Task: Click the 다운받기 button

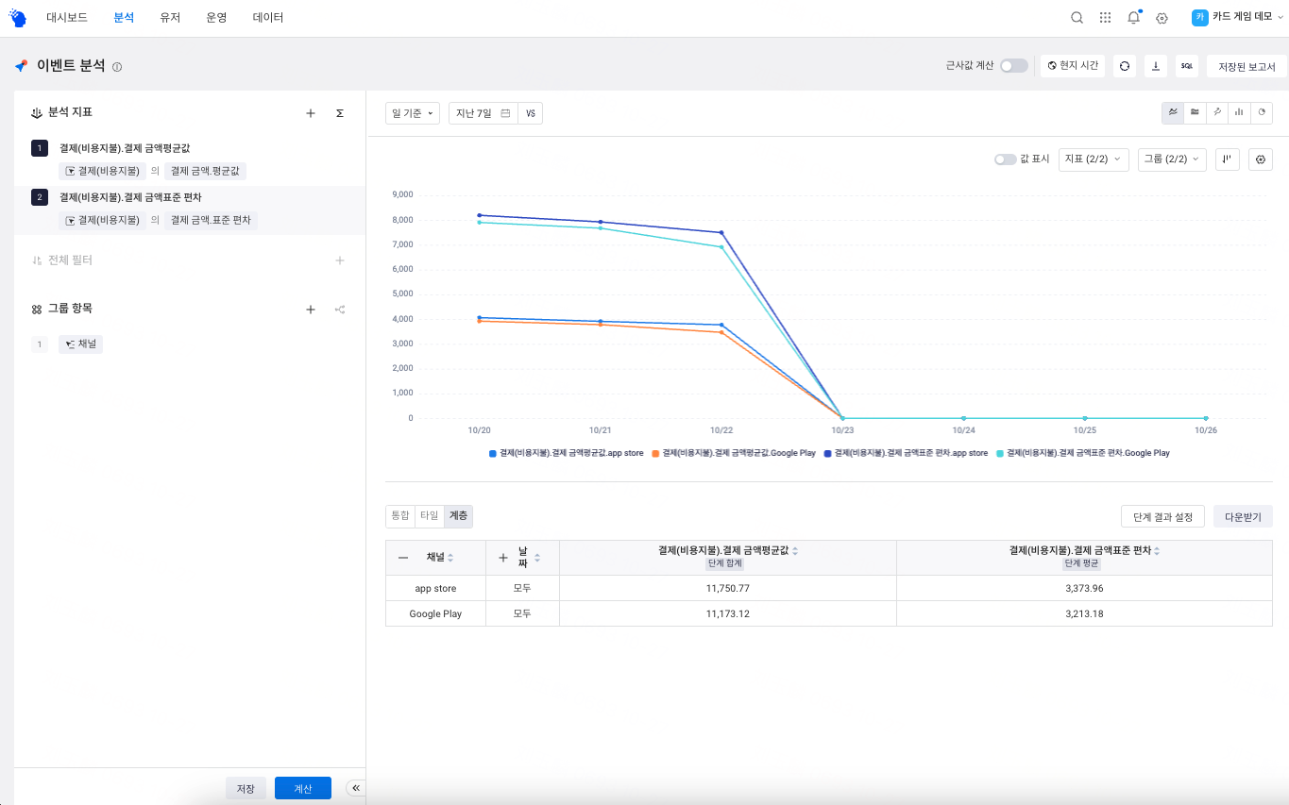Action: [1243, 516]
